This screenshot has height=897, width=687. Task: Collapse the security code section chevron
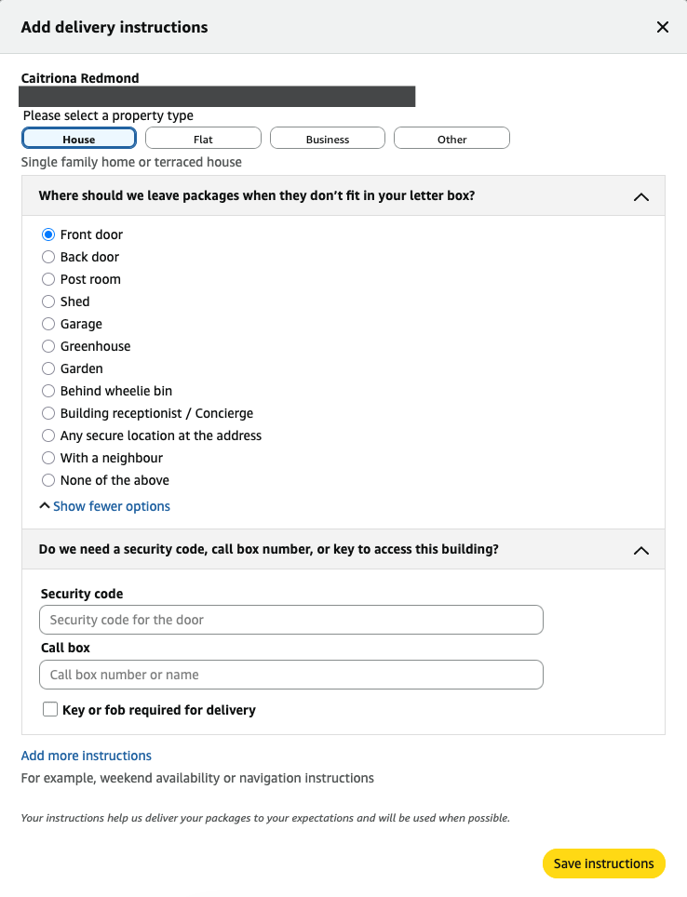pos(640,550)
